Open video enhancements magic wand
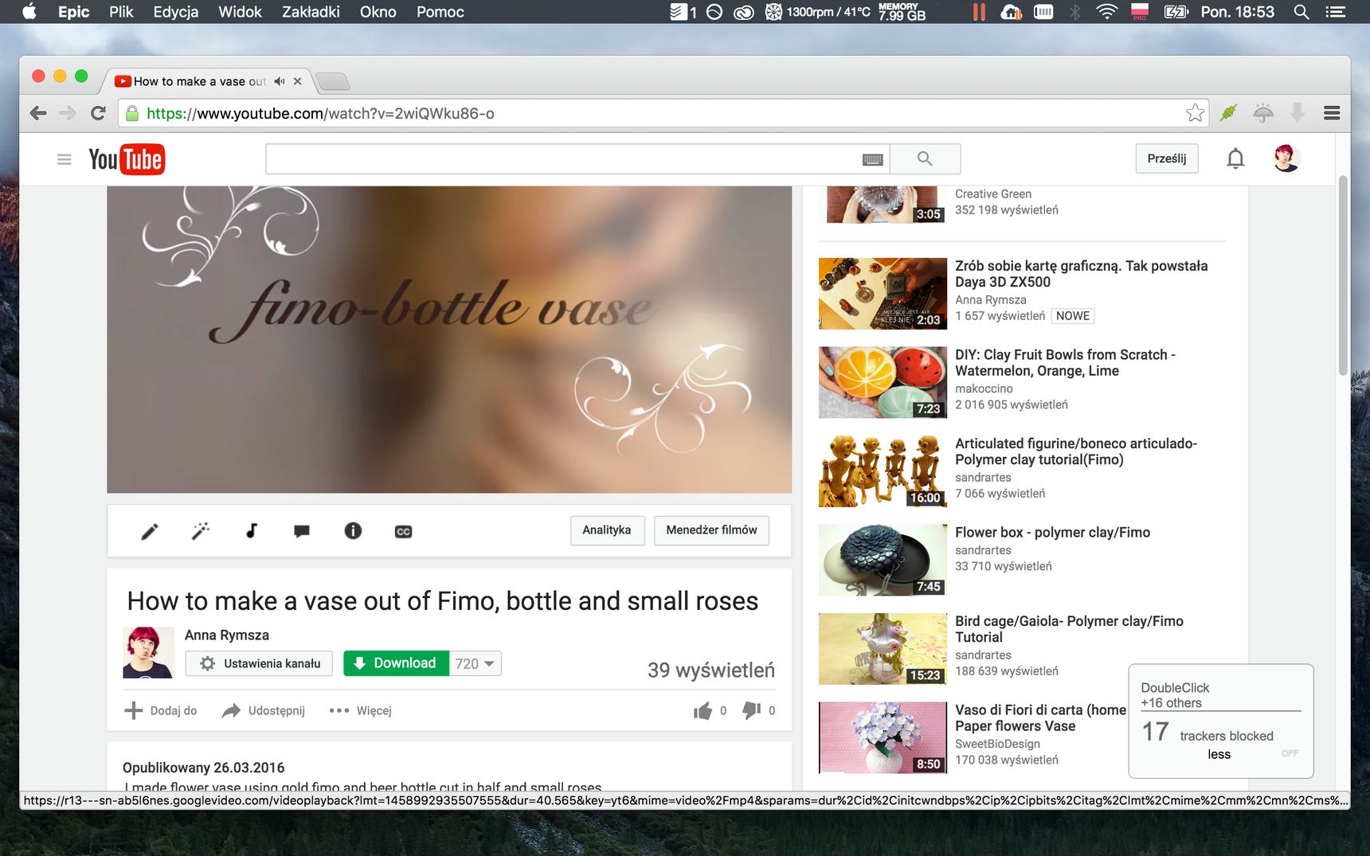Screen dimensions: 1370x856 (201, 531)
